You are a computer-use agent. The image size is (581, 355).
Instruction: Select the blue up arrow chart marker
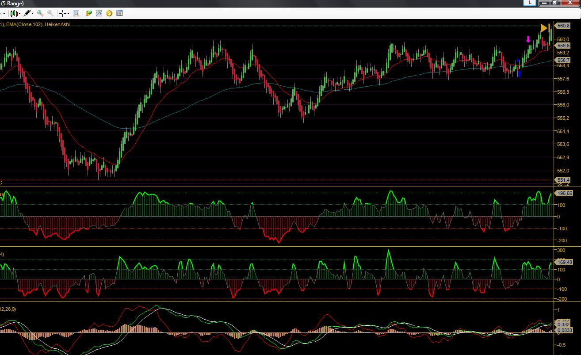pyautogui.click(x=519, y=74)
